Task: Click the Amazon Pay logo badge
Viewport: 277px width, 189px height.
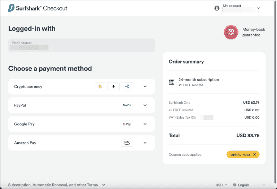Action: [127, 143]
